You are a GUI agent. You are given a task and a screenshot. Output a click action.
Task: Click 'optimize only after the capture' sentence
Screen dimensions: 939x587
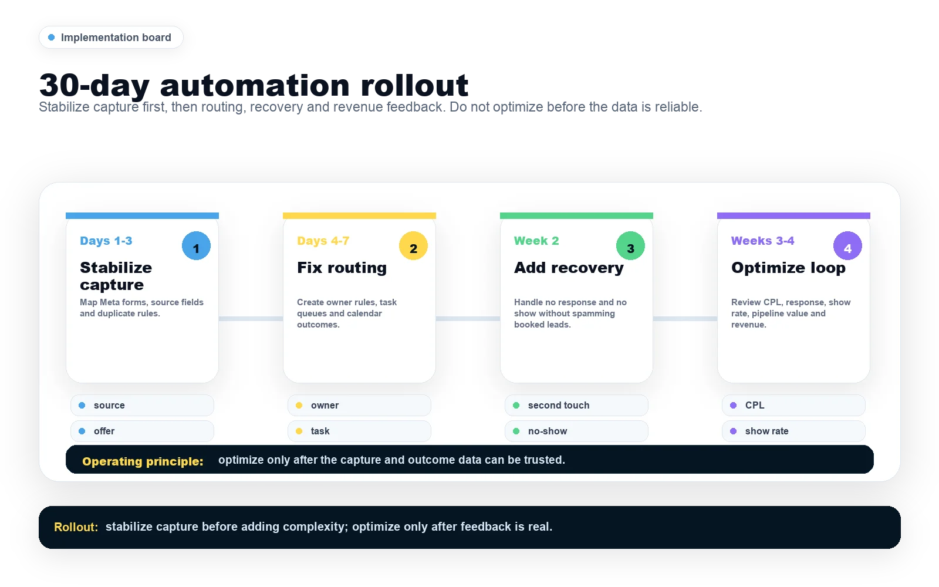pos(391,460)
